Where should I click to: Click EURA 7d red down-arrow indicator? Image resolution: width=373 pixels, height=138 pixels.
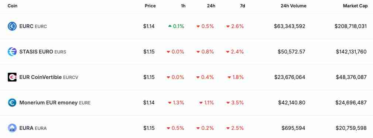click(228, 128)
